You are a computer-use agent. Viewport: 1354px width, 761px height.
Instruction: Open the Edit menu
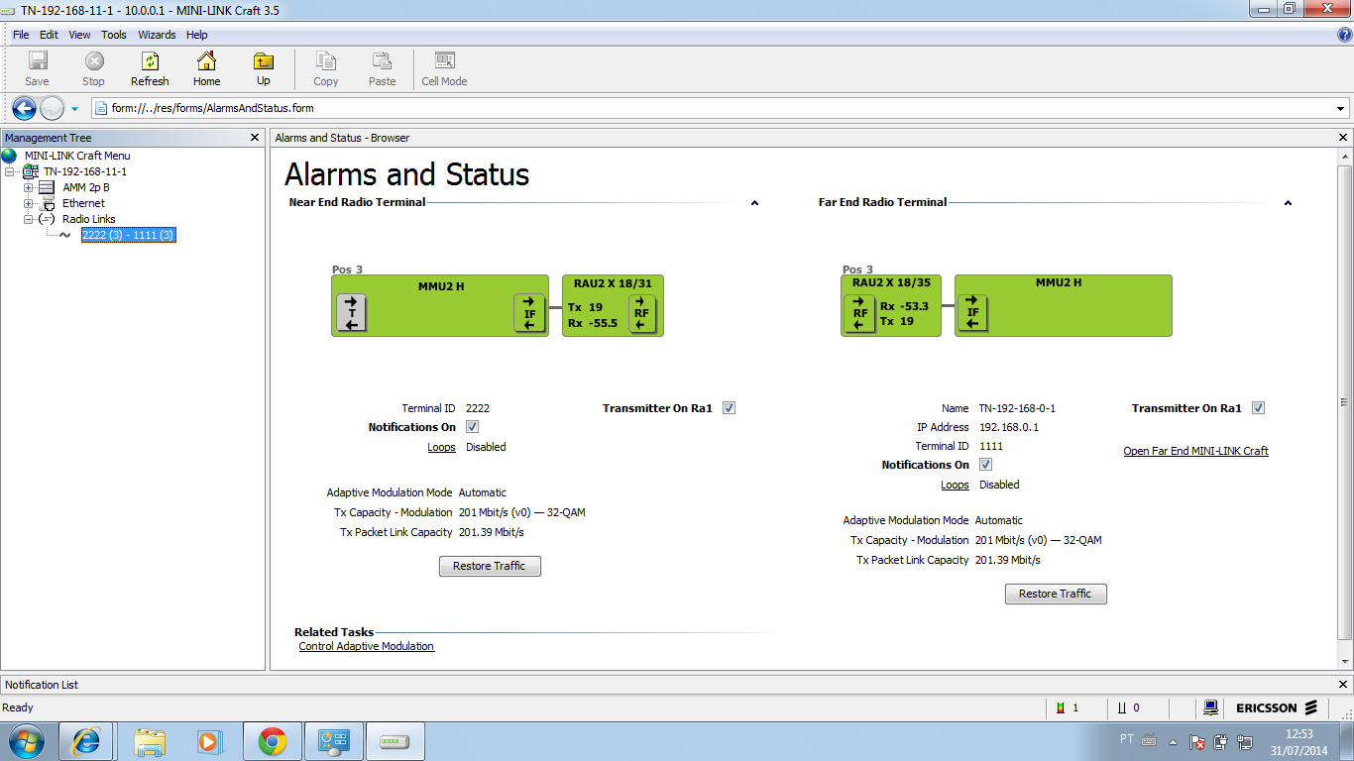[50, 35]
